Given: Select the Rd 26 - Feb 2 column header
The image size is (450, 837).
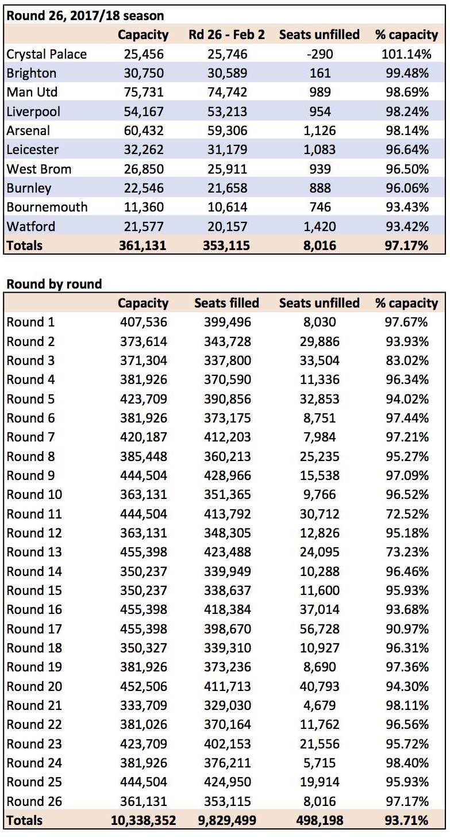Looking at the screenshot, I should coord(227,34).
